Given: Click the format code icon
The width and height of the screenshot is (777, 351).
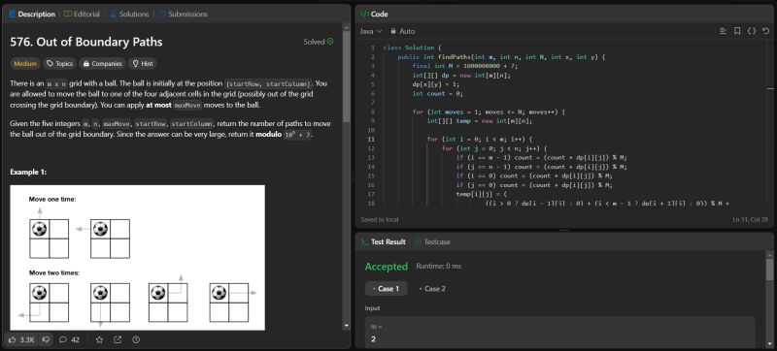Looking at the screenshot, I should pos(723,31).
